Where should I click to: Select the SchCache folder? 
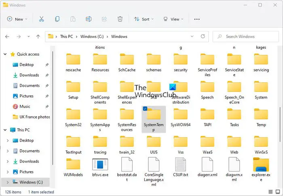(x=127, y=63)
